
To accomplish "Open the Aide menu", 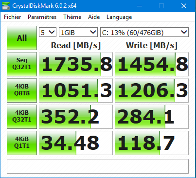I will (94, 17).
